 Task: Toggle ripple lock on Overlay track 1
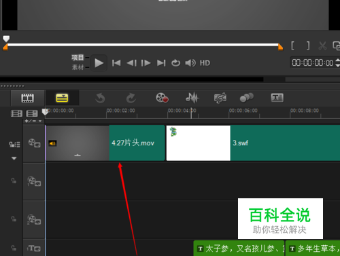pos(14,181)
